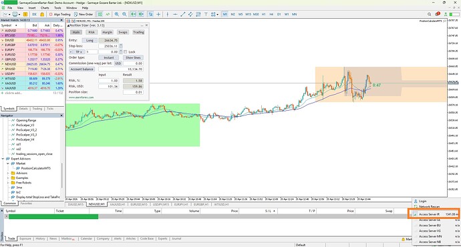Select ProScalper_V4 indicator in Navigator
Viewport: 461px width, 247px height.
pyautogui.click(x=25, y=140)
